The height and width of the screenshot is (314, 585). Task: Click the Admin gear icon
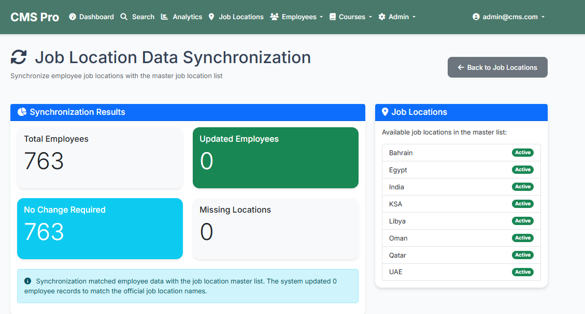click(x=382, y=17)
